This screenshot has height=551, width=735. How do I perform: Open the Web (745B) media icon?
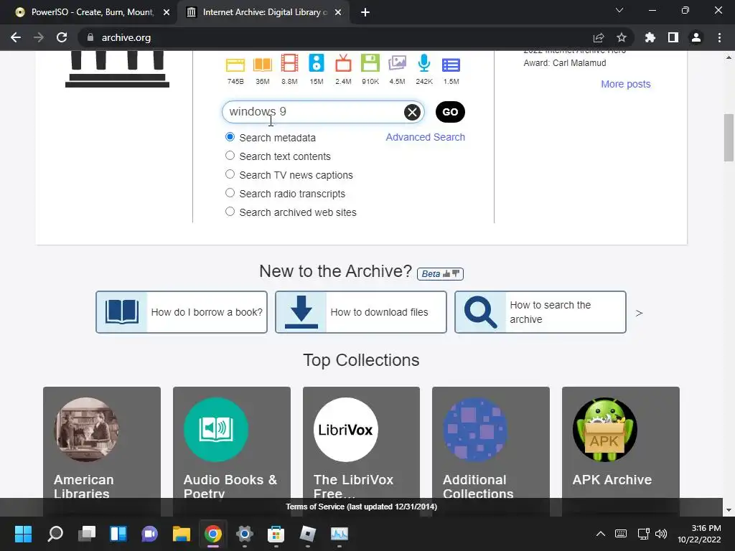[x=235, y=65]
